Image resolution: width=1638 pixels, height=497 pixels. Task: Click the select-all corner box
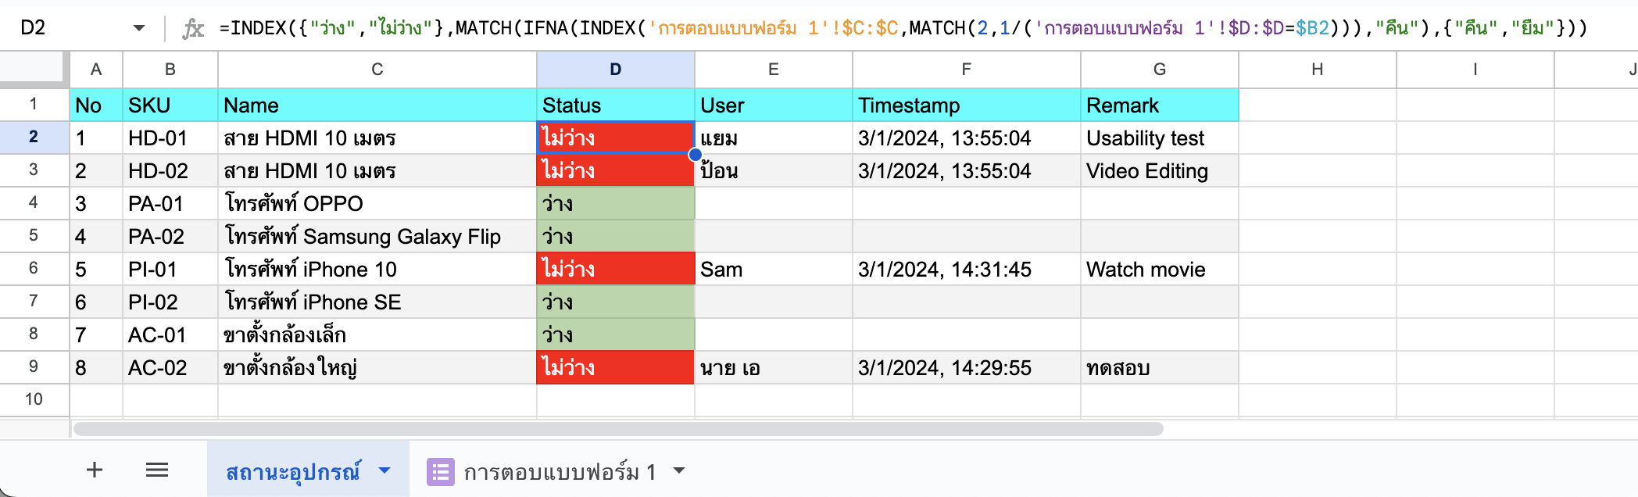[x=34, y=68]
